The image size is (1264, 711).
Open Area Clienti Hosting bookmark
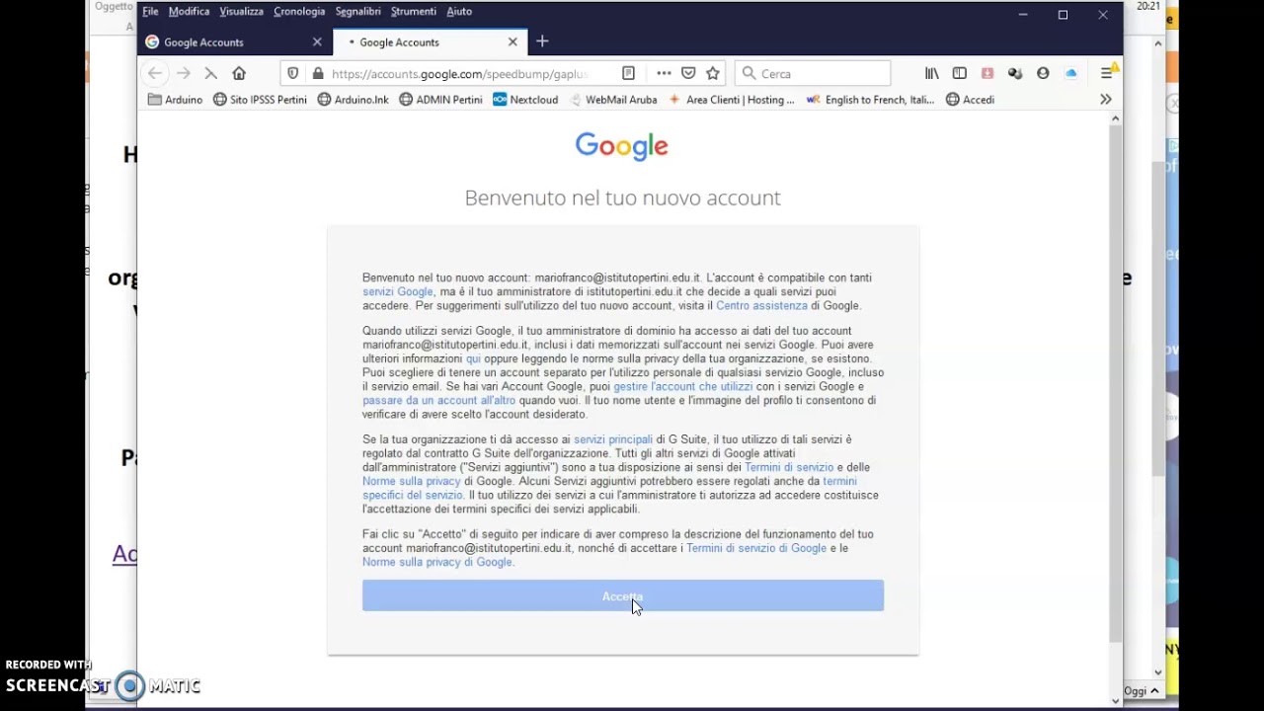tap(731, 100)
